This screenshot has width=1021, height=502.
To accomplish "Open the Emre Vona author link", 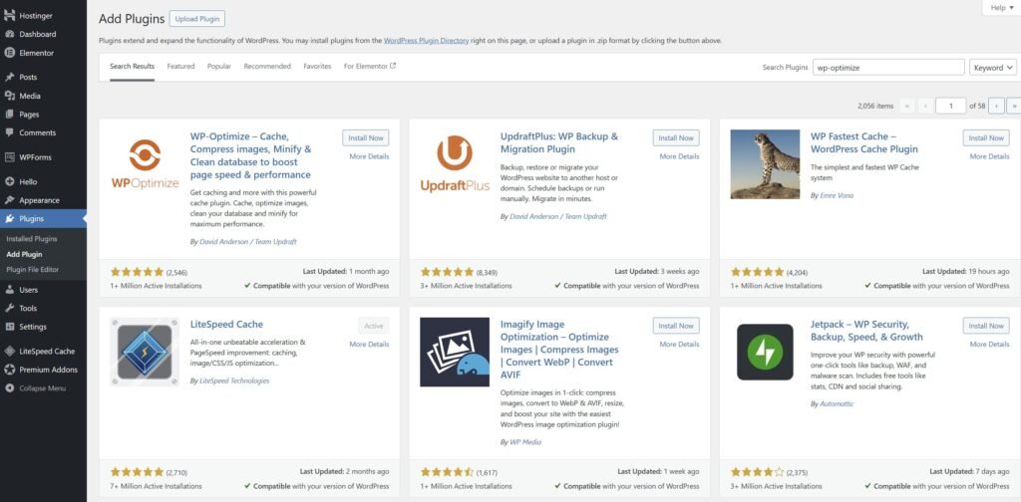I will [836, 195].
